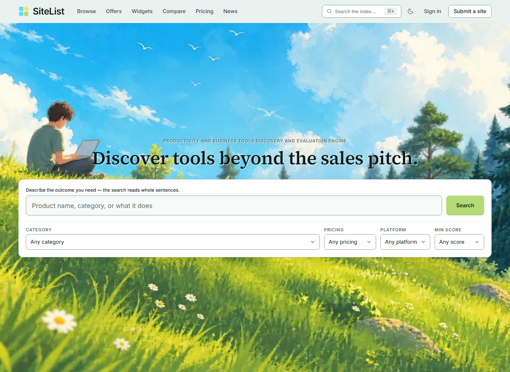Viewport: 510px width, 372px height.
Task: Click the Sign in link
Action: 432,11
